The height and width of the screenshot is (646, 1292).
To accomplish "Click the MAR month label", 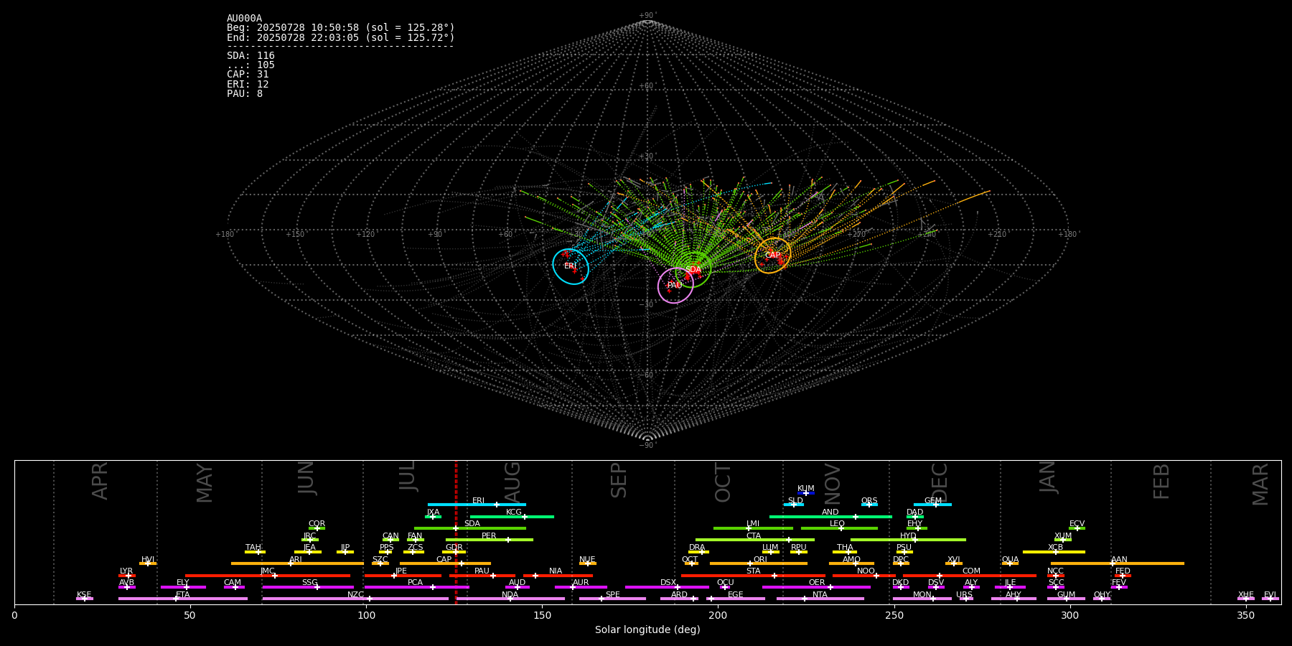I will 1261,484.
